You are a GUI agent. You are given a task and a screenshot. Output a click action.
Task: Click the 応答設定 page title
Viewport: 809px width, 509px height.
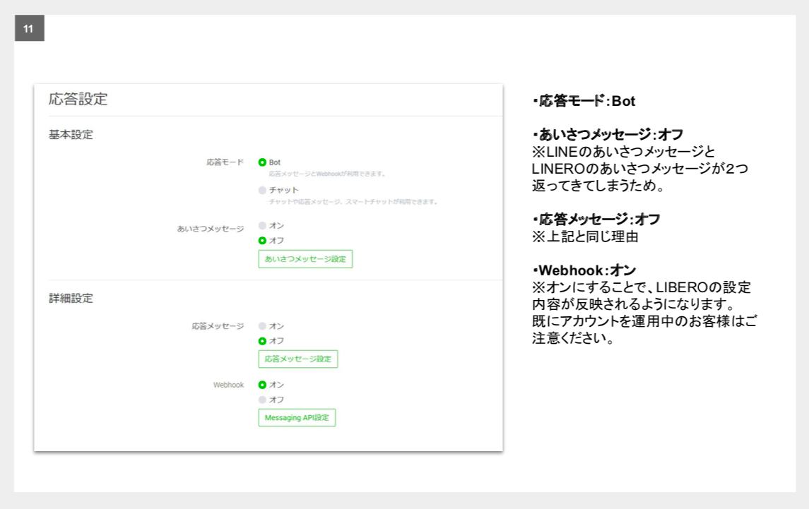[78, 100]
